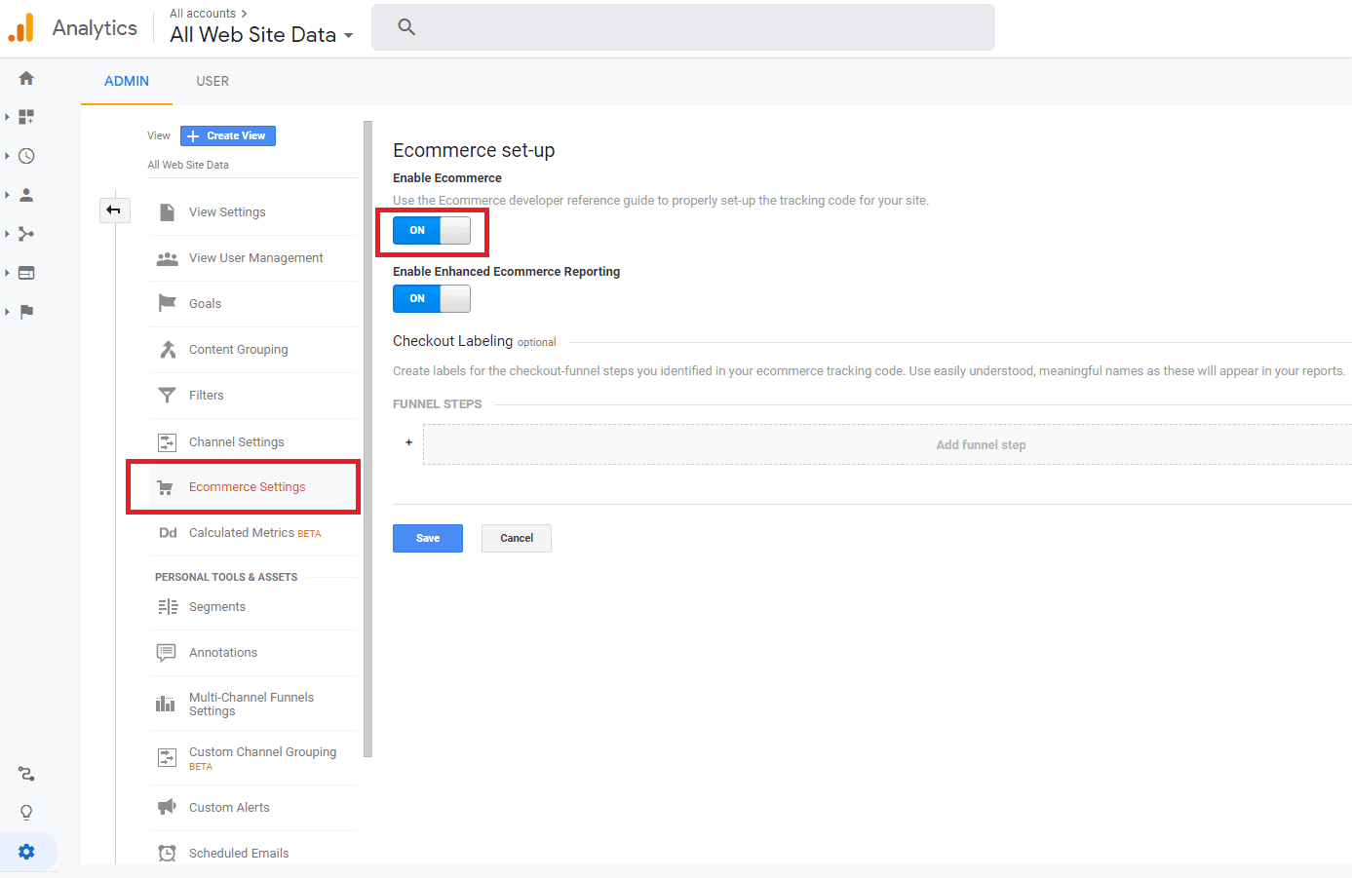1352x878 pixels.
Task: Open Conversions flag icon in sidebar
Action: [x=26, y=312]
